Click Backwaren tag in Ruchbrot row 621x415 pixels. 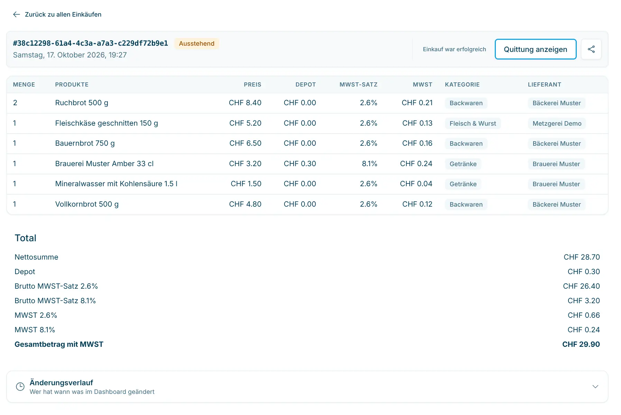tap(466, 103)
